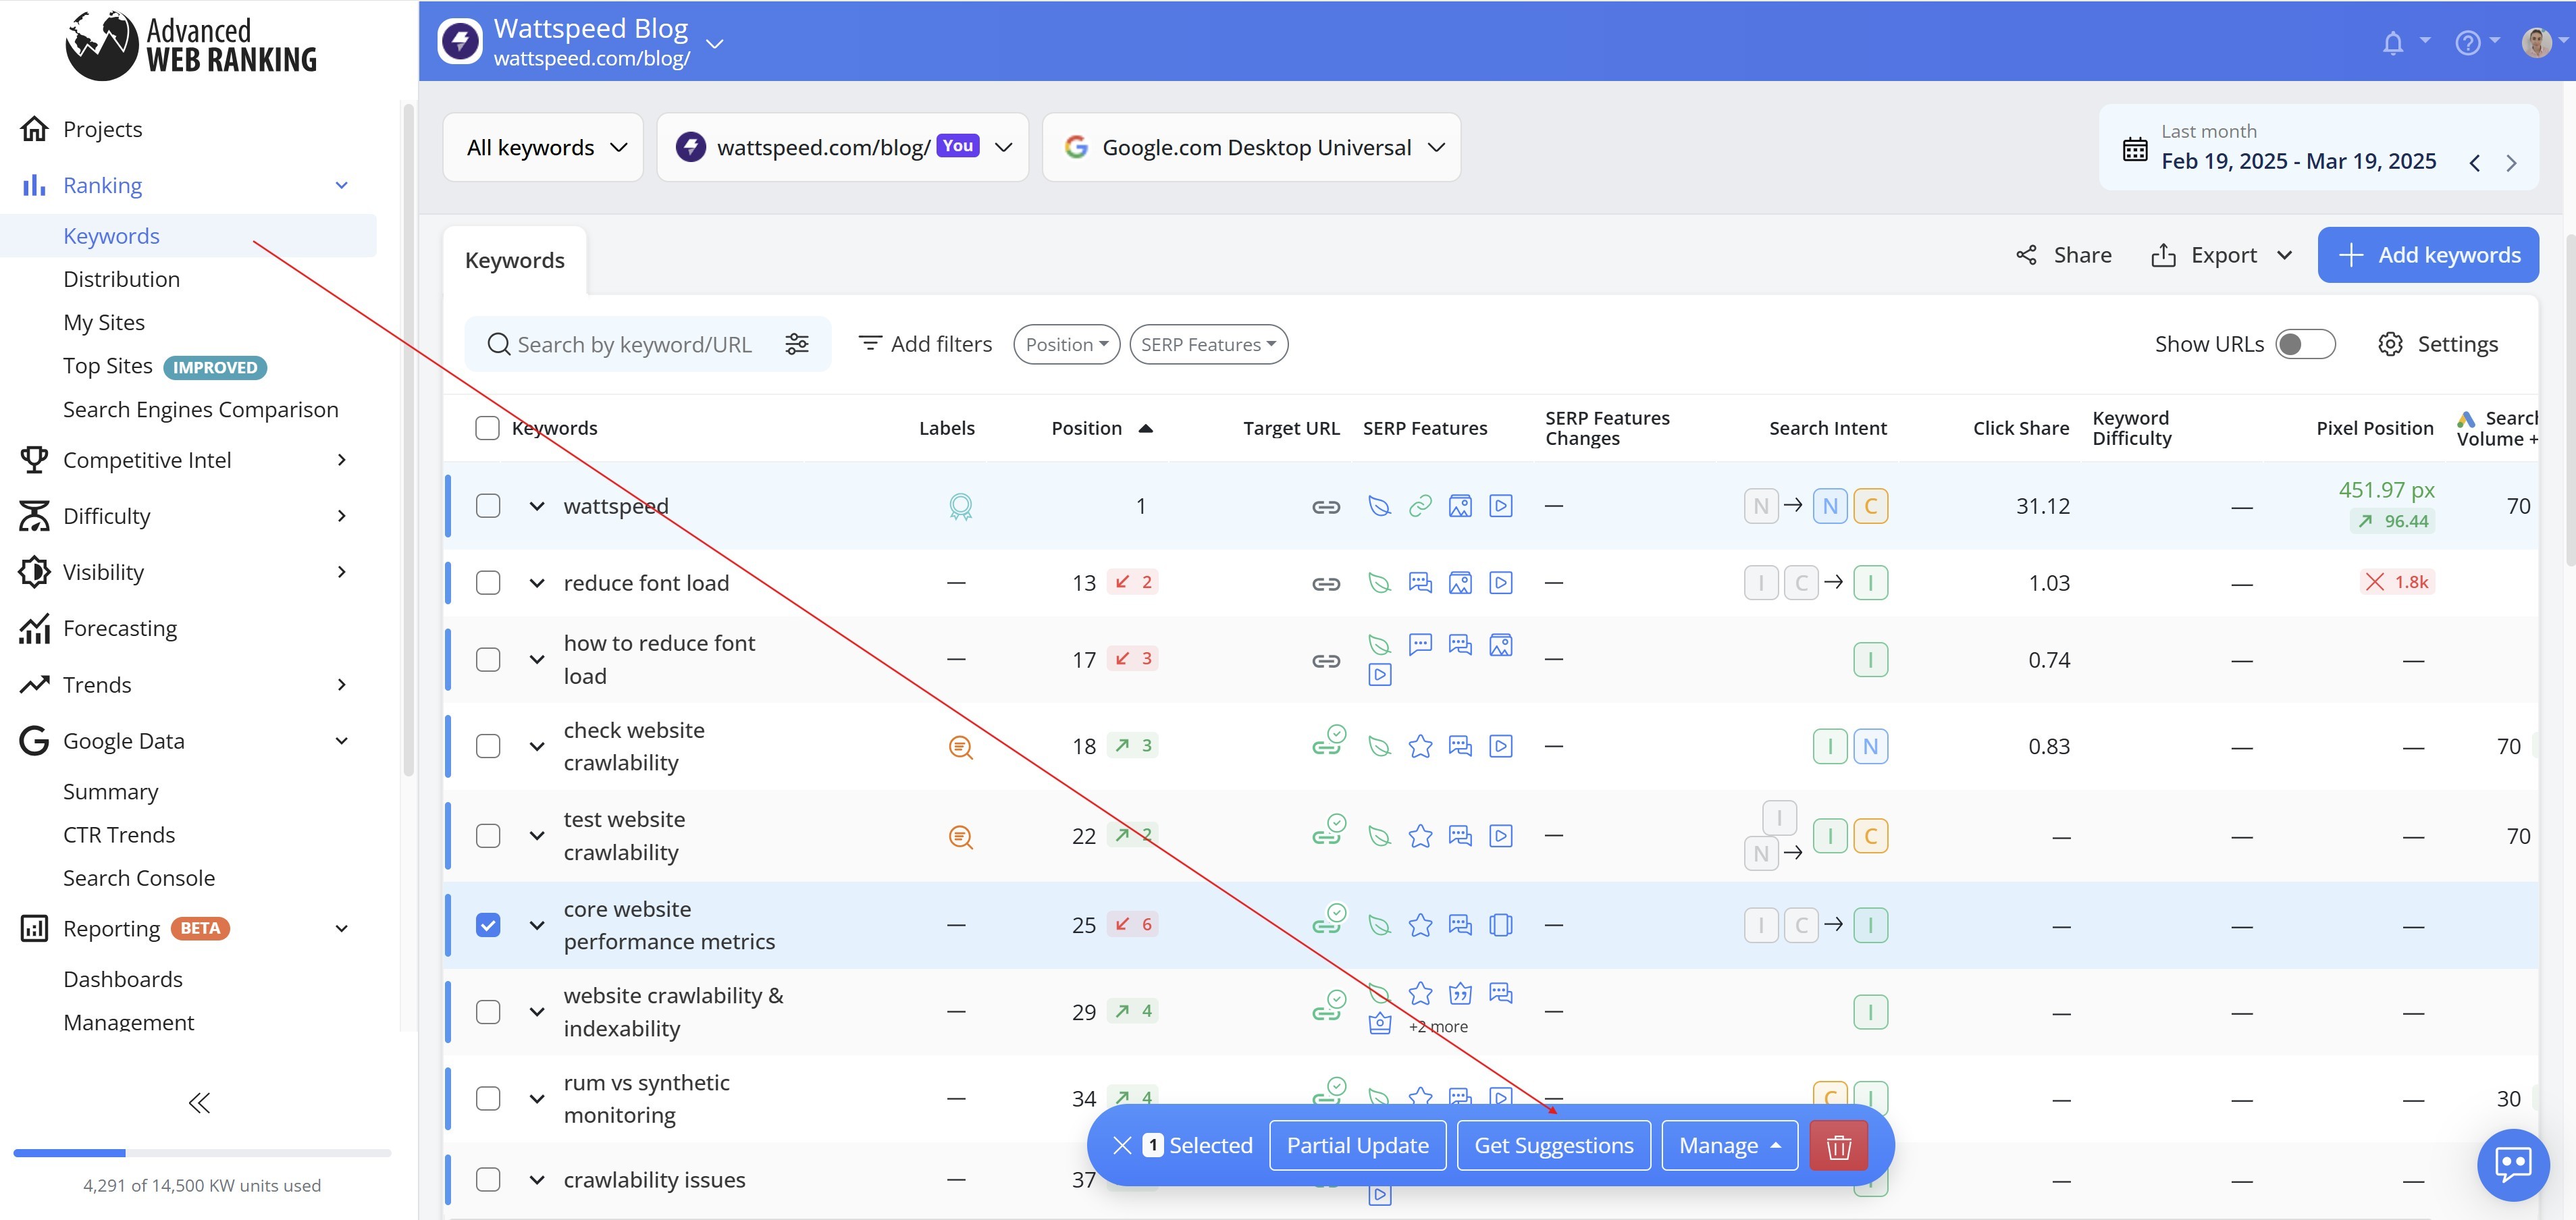Image resolution: width=2576 pixels, height=1220 pixels.
Task: Click the red delete trash icon
Action: pos(1838,1146)
